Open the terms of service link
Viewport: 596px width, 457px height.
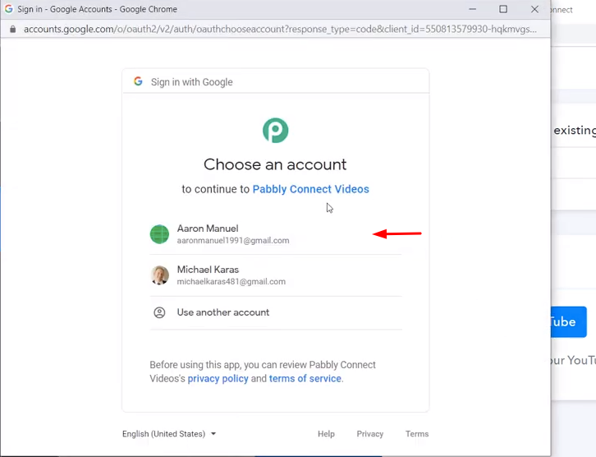[x=305, y=379]
